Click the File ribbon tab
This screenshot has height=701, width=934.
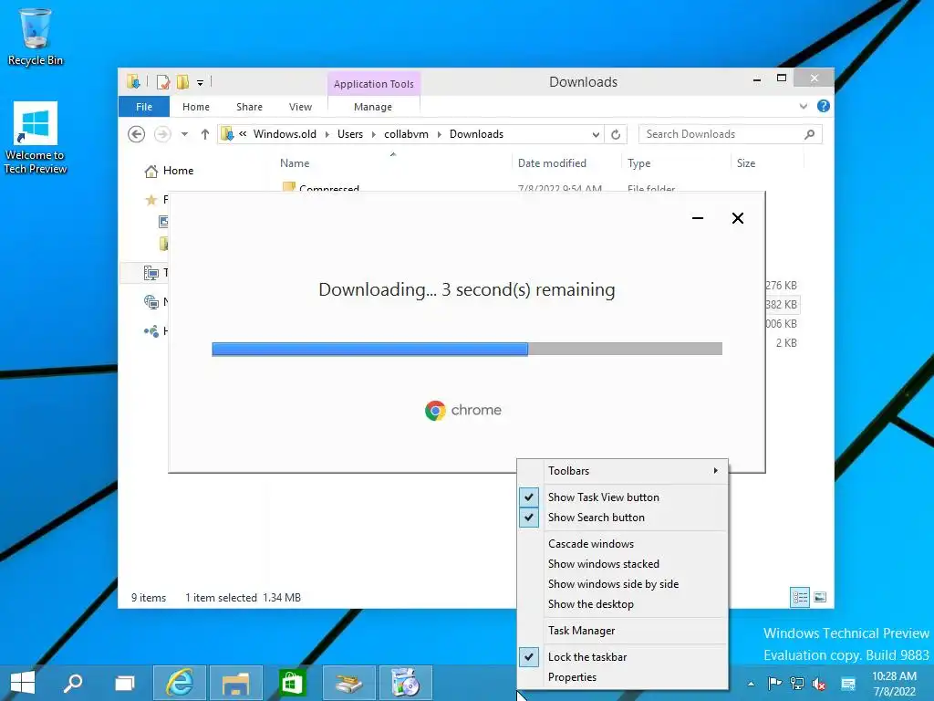(144, 107)
